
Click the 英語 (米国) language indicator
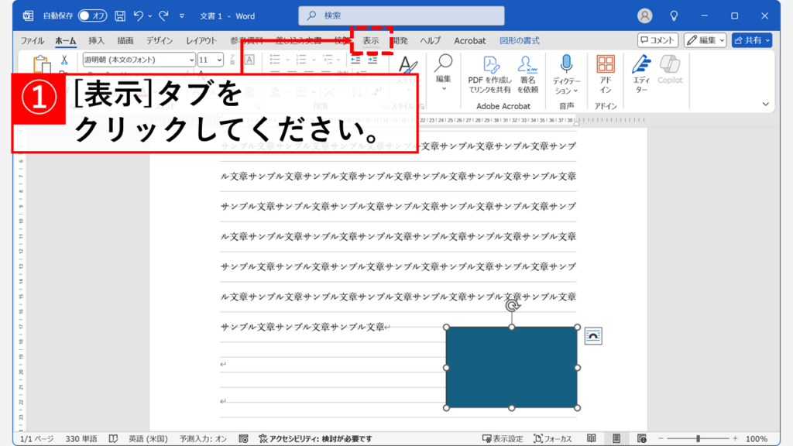coord(148,438)
